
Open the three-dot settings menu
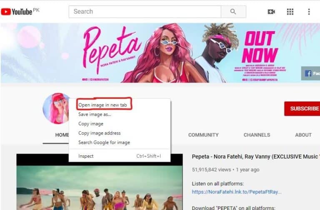pyautogui.click(x=309, y=12)
